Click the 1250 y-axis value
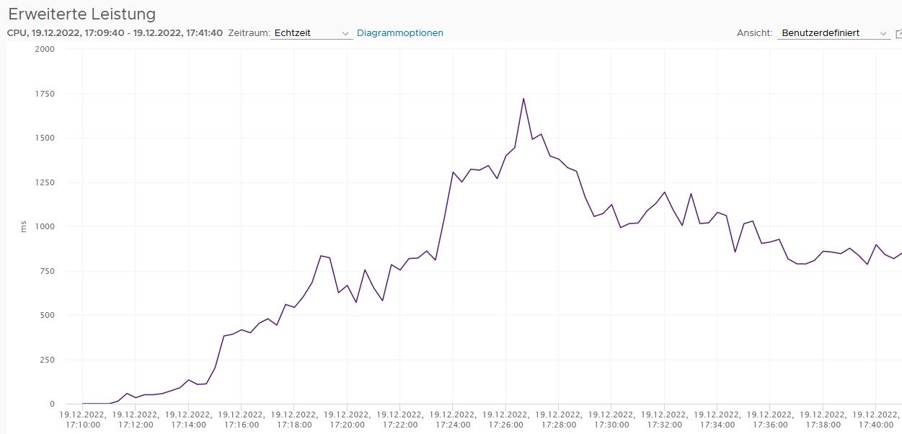Viewport: 902px width, 434px height. [x=45, y=182]
